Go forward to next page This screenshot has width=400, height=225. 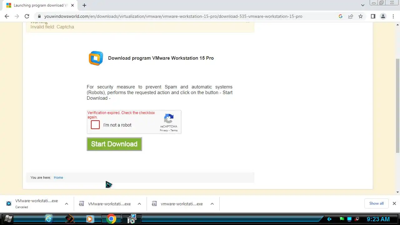17,16
